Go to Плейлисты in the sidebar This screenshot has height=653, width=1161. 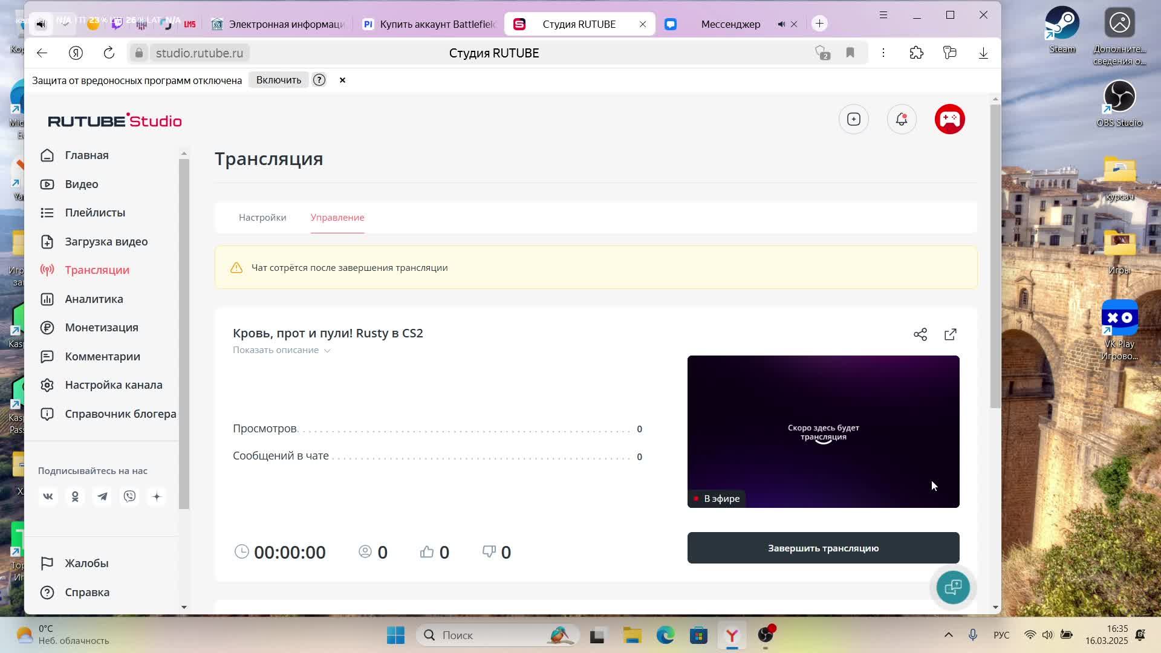click(x=83, y=213)
